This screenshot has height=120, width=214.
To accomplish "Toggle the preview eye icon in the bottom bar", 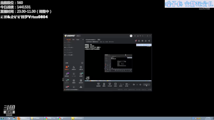I will pos(137,85).
